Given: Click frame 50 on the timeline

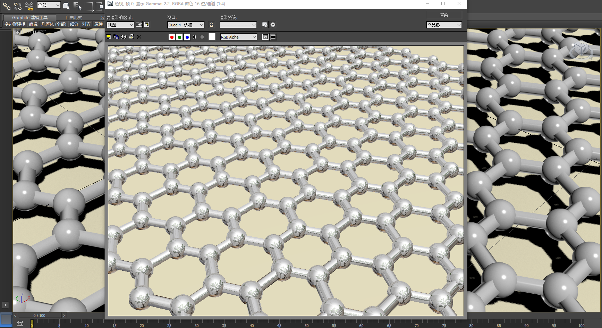Looking at the screenshot, I should click(x=306, y=325).
